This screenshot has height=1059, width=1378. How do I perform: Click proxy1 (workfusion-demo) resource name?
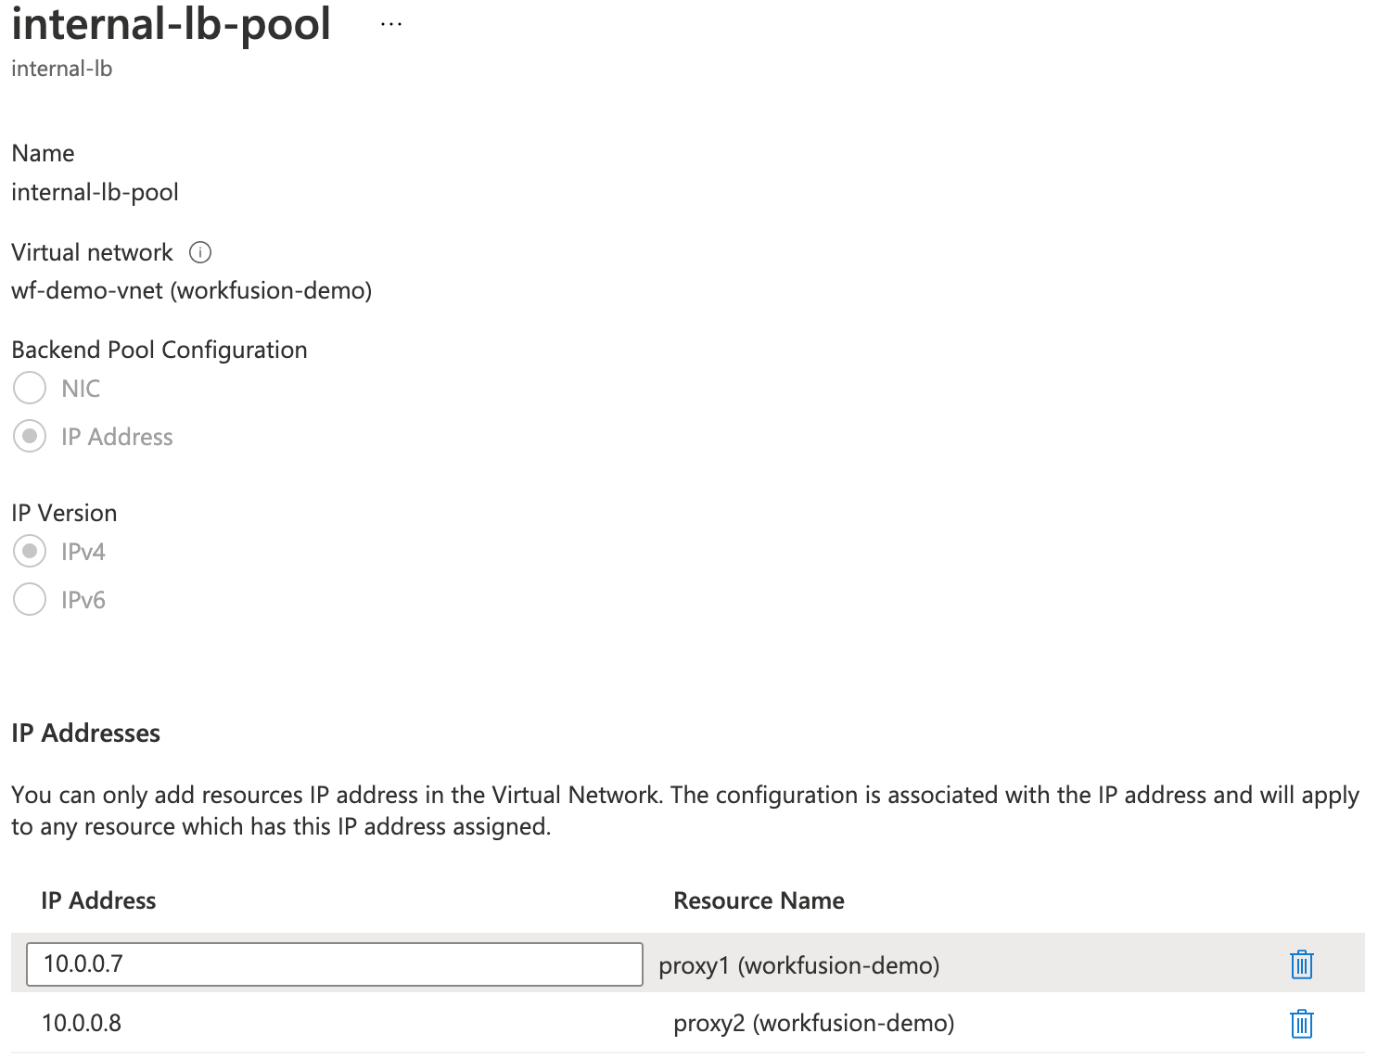click(x=798, y=965)
